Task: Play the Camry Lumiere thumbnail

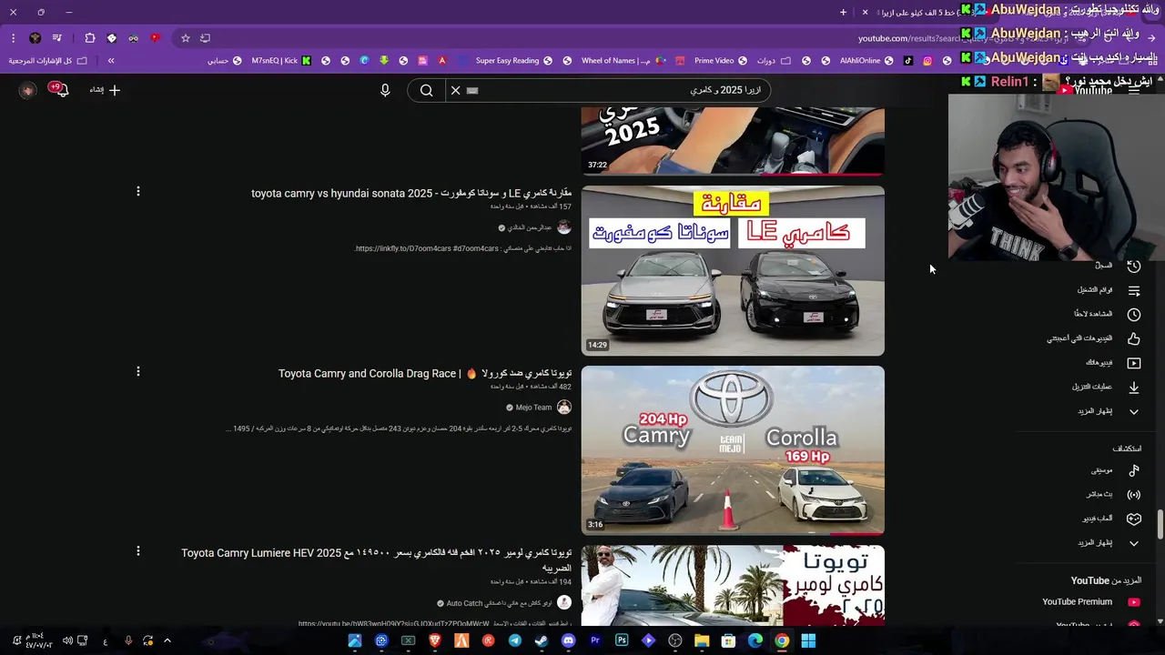Action: tap(733, 586)
